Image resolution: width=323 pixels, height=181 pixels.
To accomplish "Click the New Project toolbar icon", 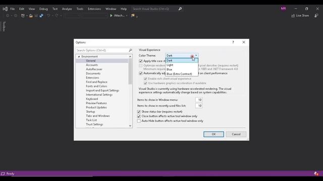I will coord(23,16).
